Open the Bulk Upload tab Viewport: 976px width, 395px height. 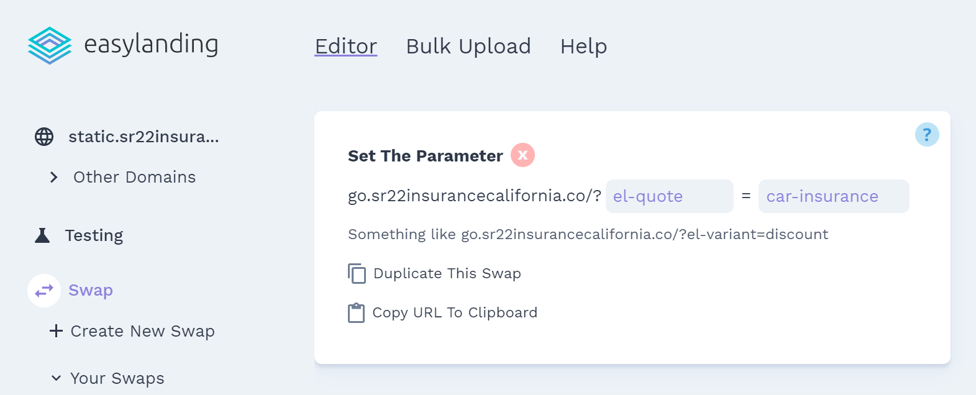click(468, 46)
